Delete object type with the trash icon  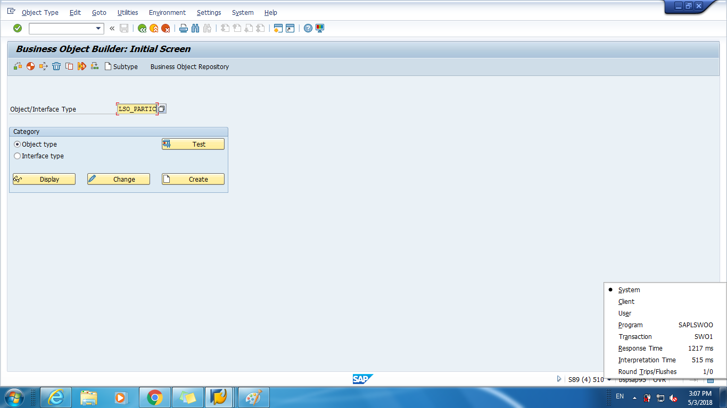[56, 66]
